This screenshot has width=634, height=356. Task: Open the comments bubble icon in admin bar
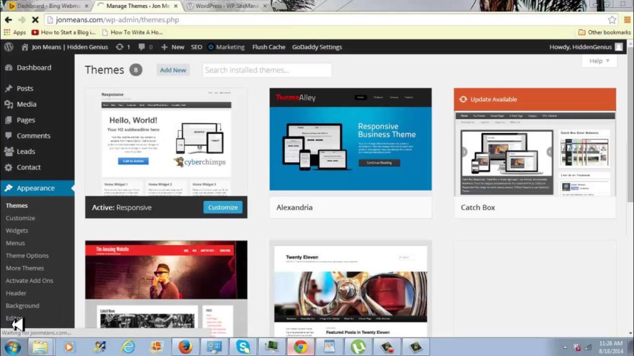pos(142,47)
